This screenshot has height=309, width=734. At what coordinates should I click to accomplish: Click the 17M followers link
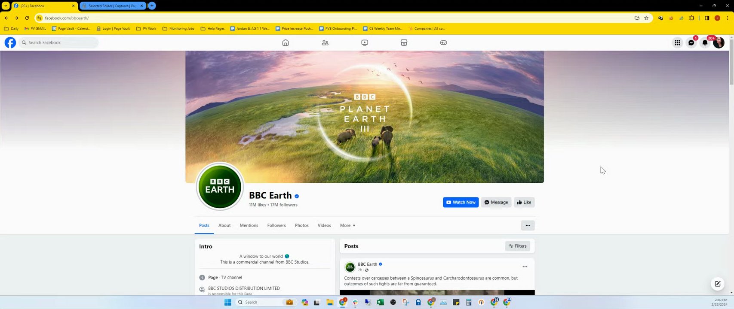click(284, 205)
